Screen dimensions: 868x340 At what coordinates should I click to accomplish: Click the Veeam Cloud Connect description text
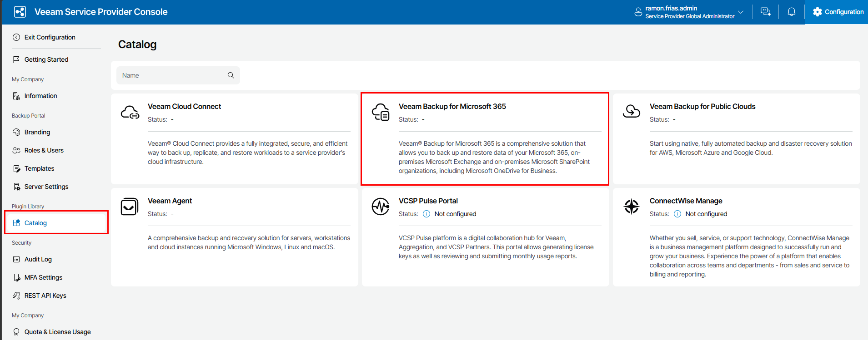click(x=248, y=153)
